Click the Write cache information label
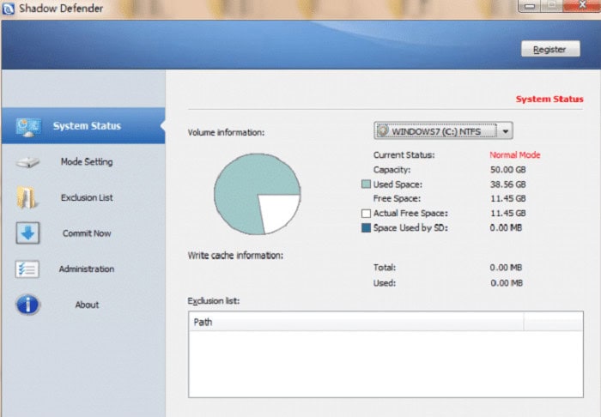Image resolution: width=601 pixels, height=417 pixels. click(235, 256)
